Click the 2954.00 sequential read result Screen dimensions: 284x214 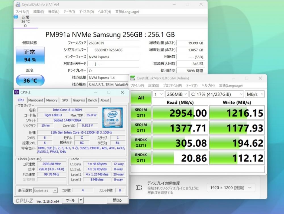tap(180, 113)
